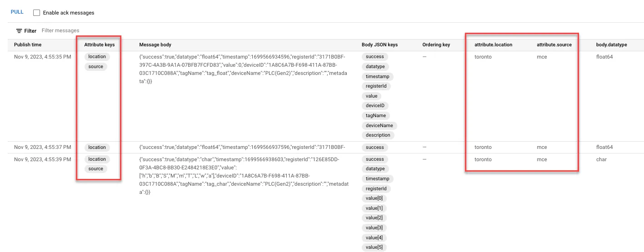
Task: Select float64 cell in 4:55:37 PM row
Action: (604, 148)
